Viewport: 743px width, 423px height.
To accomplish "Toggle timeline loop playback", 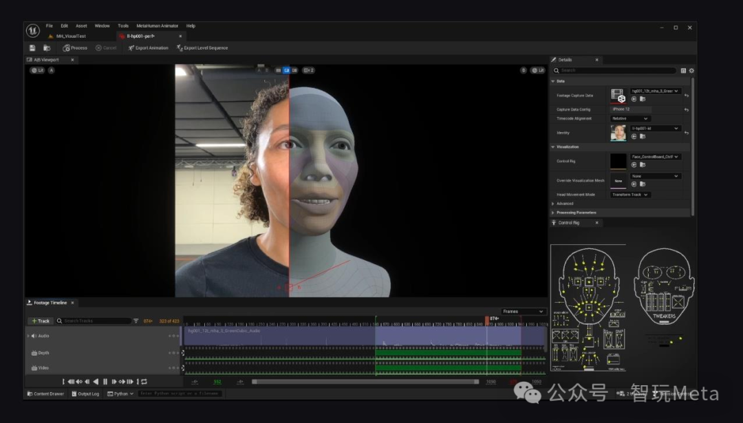I will pos(144,382).
